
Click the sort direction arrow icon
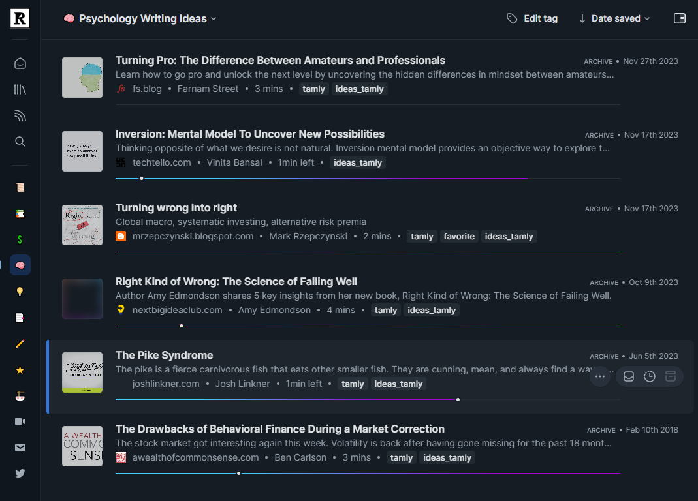tap(582, 19)
